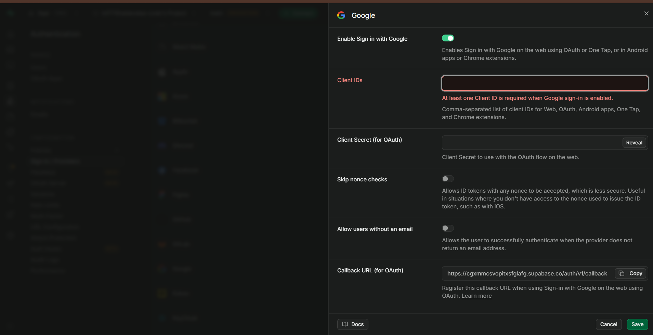653x335 pixels.
Task: Focus the Client IDs input field
Action: click(545, 83)
